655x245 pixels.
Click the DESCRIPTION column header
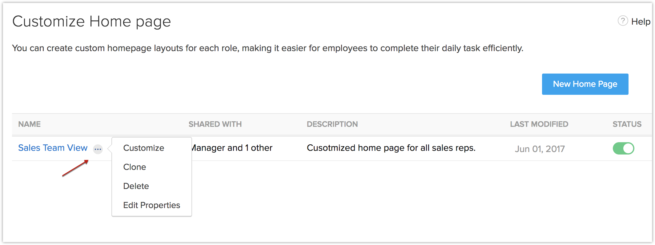click(332, 124)
